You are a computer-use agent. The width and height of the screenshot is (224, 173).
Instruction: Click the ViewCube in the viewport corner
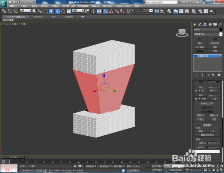click(182, 33)
